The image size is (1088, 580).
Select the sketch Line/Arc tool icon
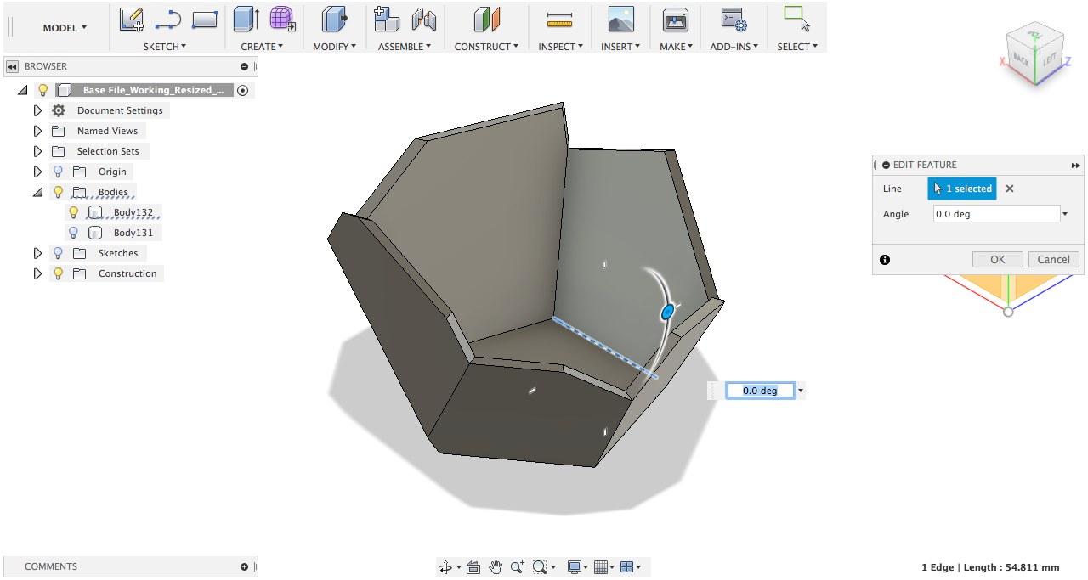[x=168, y=19]
